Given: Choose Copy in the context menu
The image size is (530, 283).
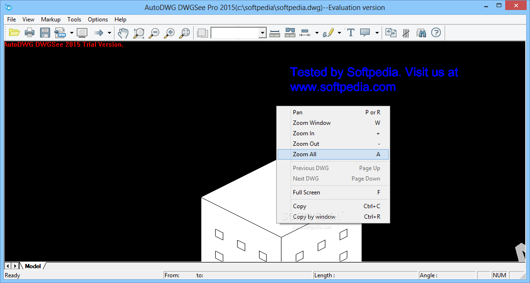Looking at the screenshot, I should (x=333, y=206).
